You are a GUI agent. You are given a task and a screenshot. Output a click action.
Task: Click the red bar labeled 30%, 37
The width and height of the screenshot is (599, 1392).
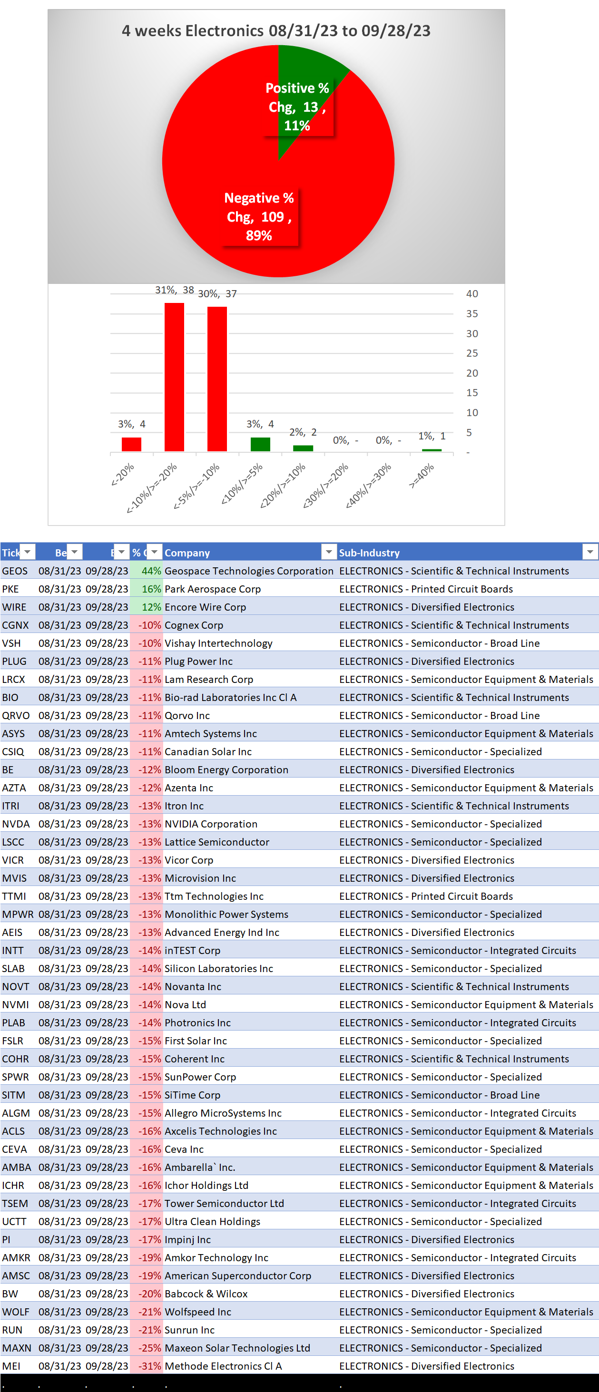point(217,379)
